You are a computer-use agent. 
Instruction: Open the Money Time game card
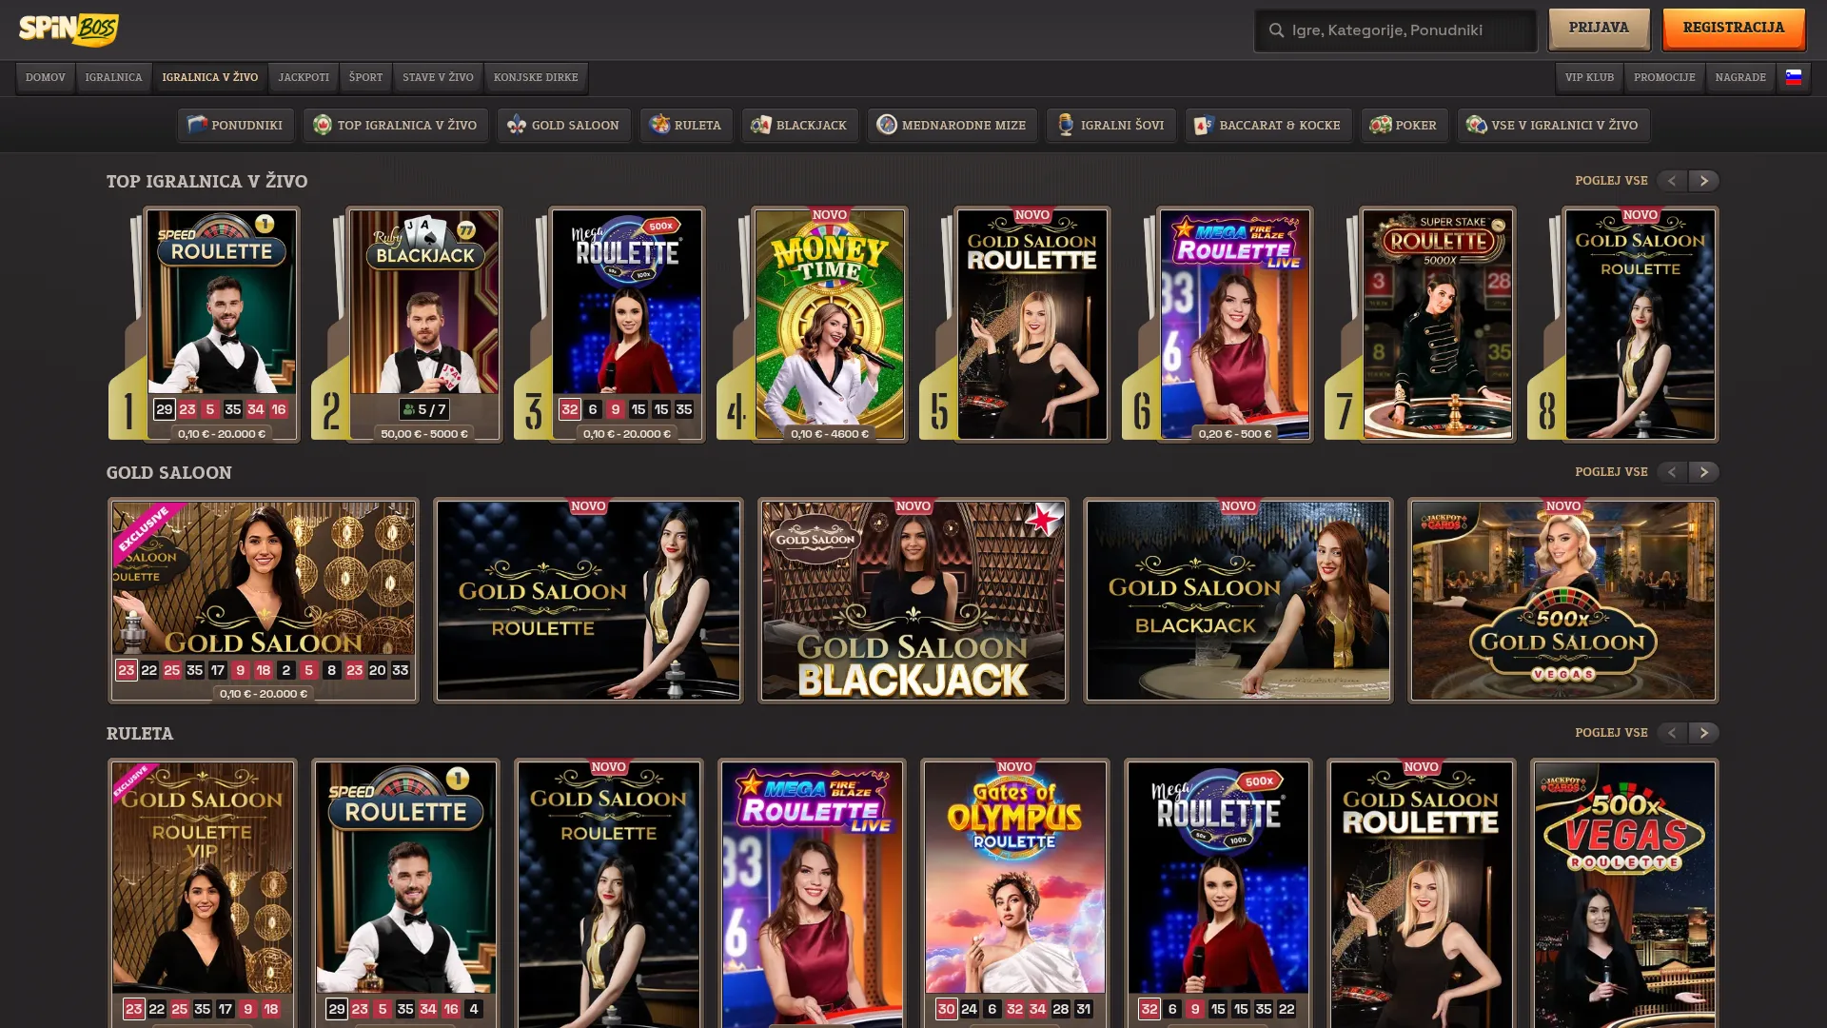point(830,324)
